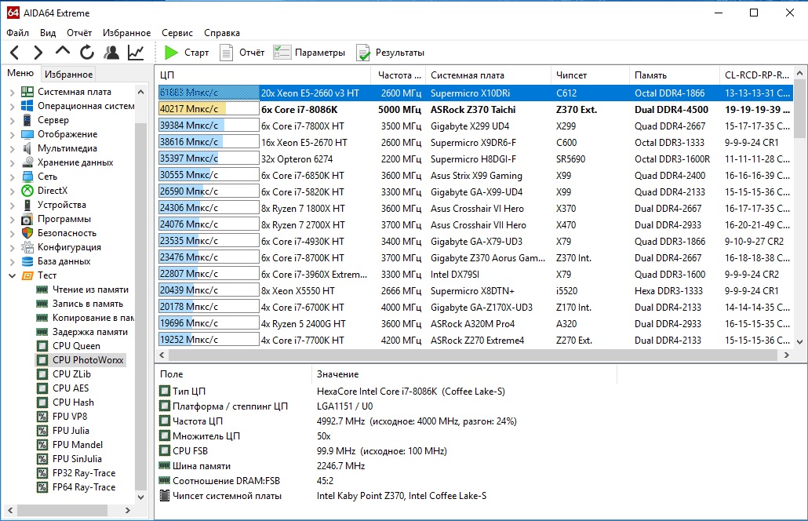
Task: Open the Сервис menu
Action: [177, 33]
